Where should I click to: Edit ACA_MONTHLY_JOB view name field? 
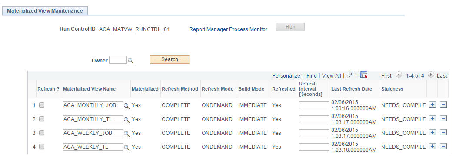[93, 105]
